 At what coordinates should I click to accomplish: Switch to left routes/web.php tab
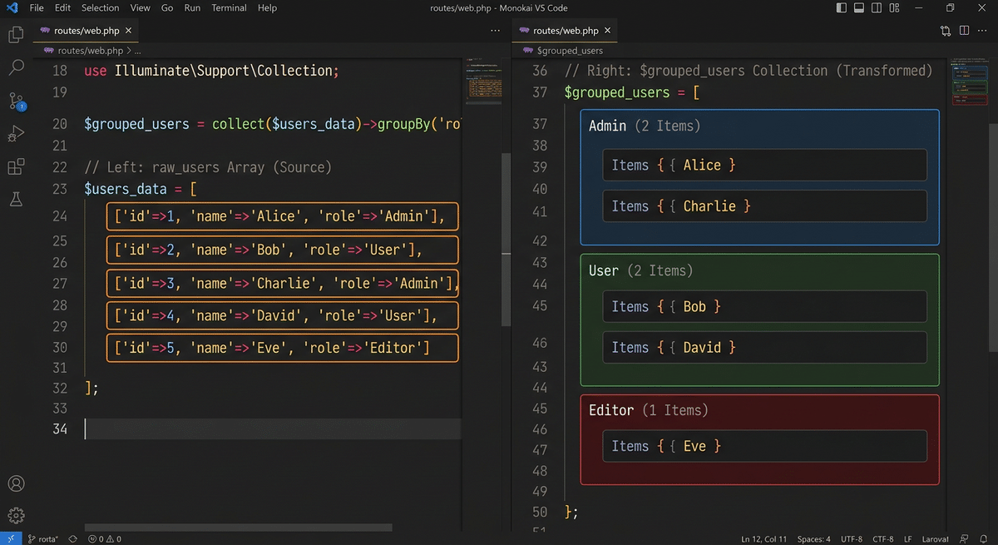coord(86,29)
